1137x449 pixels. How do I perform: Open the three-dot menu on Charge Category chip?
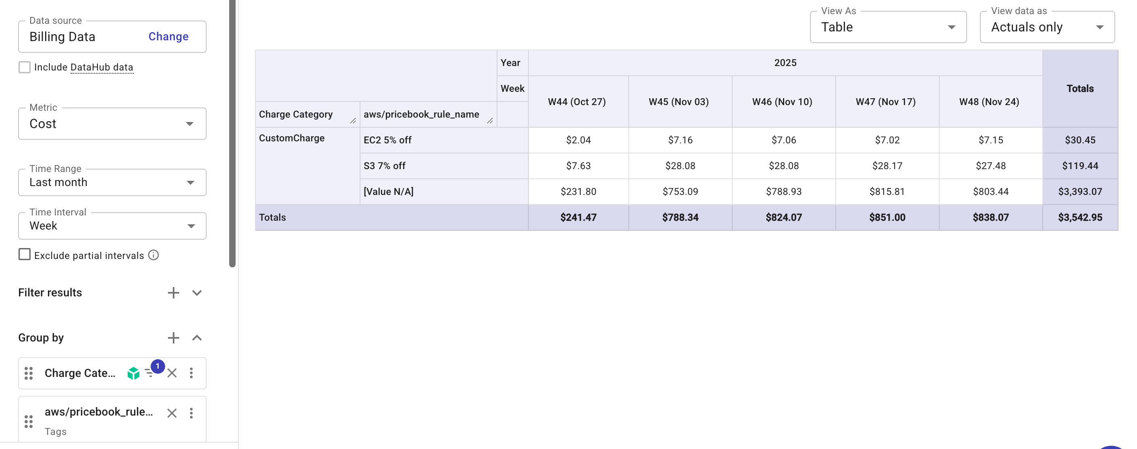point(191,373)
